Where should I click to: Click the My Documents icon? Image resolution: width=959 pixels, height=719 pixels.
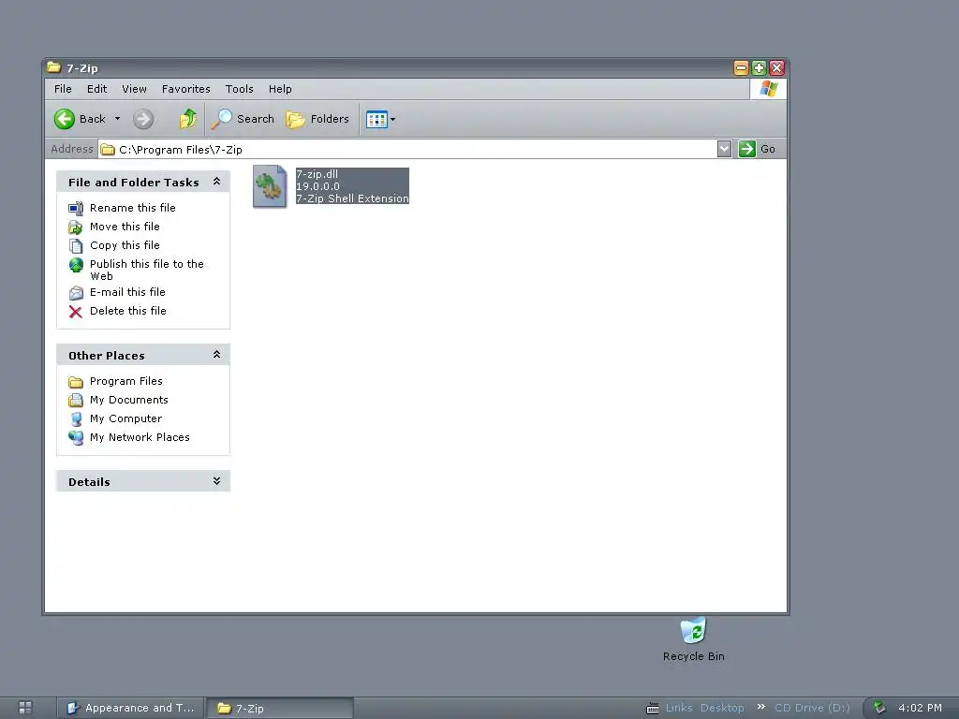pyautogui.click(x=76, y=401)
